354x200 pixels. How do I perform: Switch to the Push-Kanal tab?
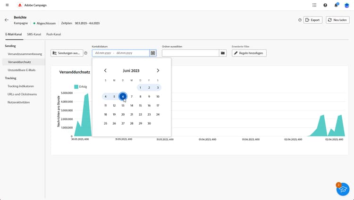pos(53,34)
